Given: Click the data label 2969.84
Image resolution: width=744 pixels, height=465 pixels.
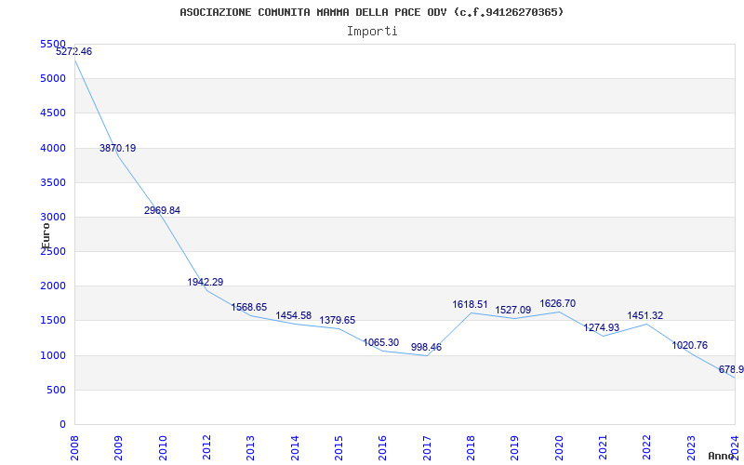Looking at the screenshot, I should [x=162, y=210].
